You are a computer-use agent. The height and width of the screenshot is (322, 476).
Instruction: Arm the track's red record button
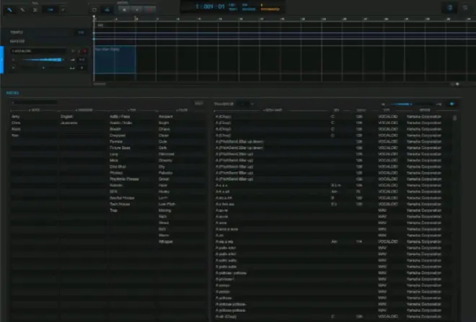pos(85,51)
